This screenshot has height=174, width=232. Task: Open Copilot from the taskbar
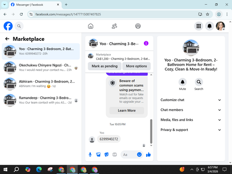tap(28, 170)
